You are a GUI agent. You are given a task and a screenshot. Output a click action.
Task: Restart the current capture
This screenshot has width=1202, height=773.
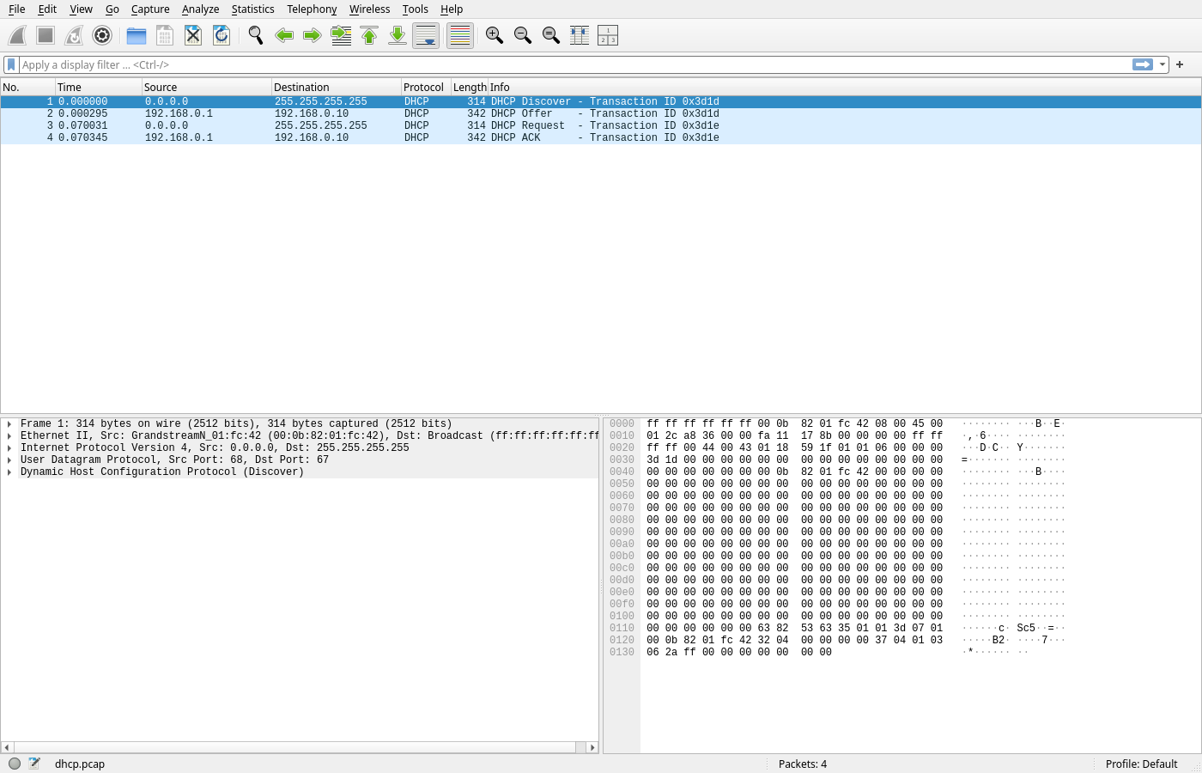pyautogui.click(x=74, y=35)
